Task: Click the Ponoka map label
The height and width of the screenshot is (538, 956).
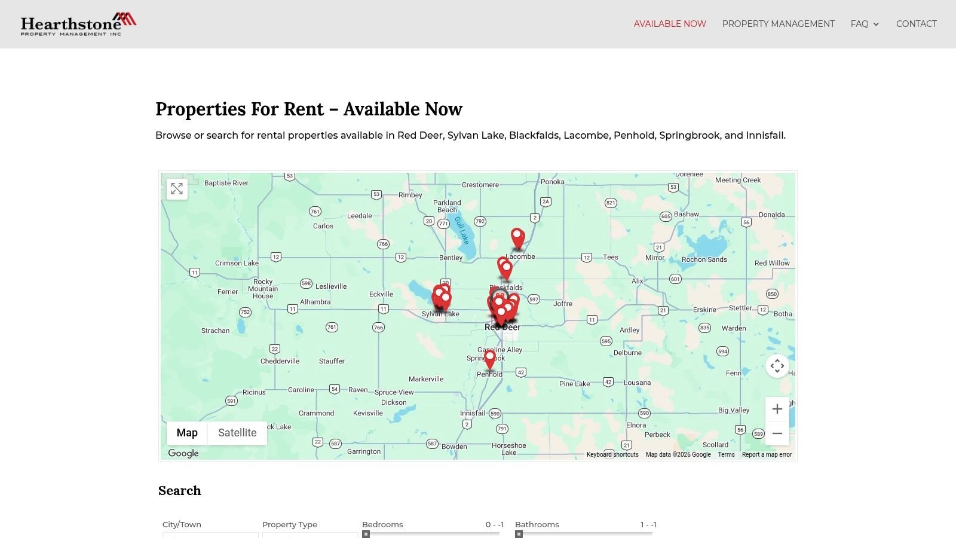Action: tap(553, 182)
